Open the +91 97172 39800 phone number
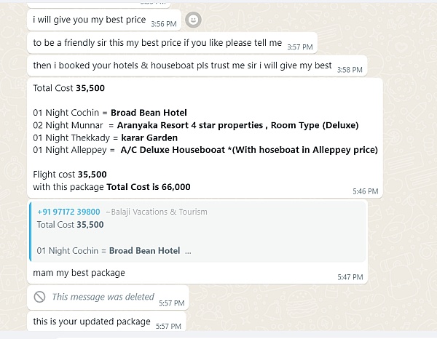 (x=68, y=212)
